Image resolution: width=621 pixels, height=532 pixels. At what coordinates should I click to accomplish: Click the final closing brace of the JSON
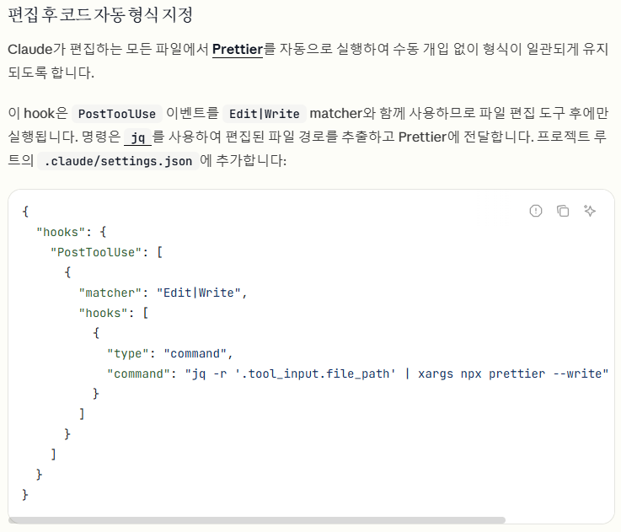click(x=25, y=494)
